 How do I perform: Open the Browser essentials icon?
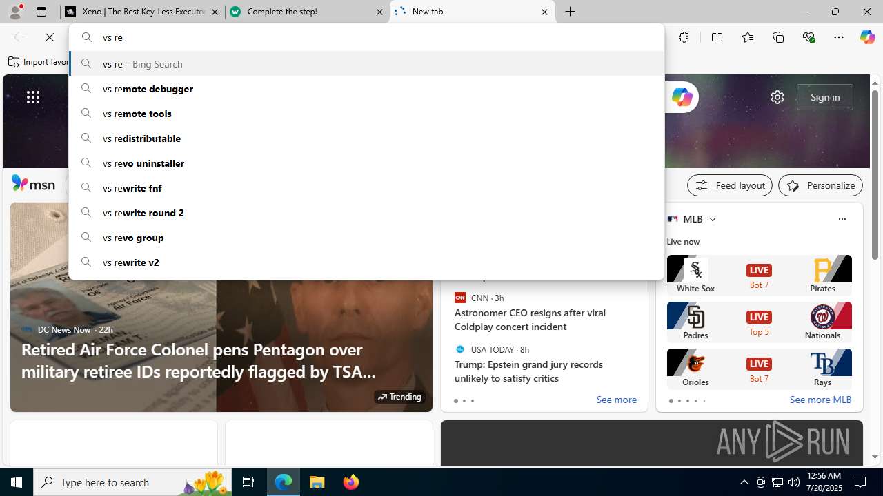[808, 37]
